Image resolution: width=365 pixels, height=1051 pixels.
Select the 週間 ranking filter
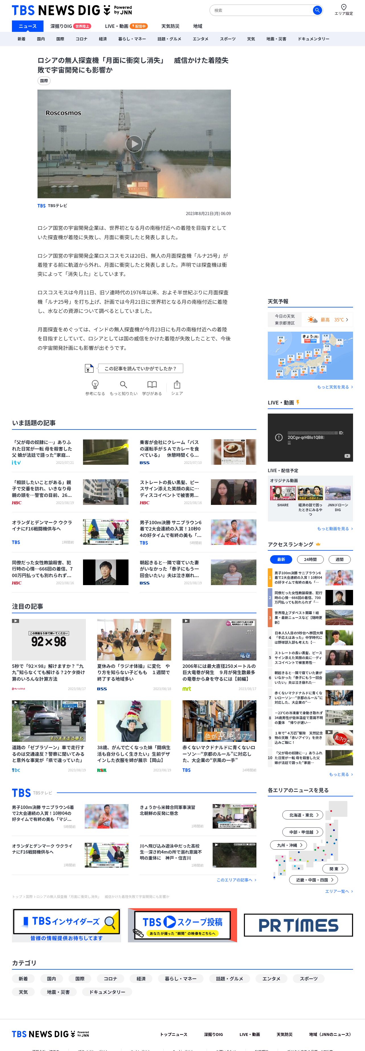(339, 559)
